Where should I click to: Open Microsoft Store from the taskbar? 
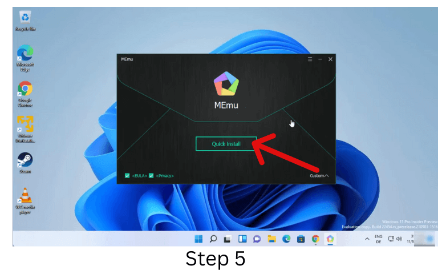pos(301,239)
